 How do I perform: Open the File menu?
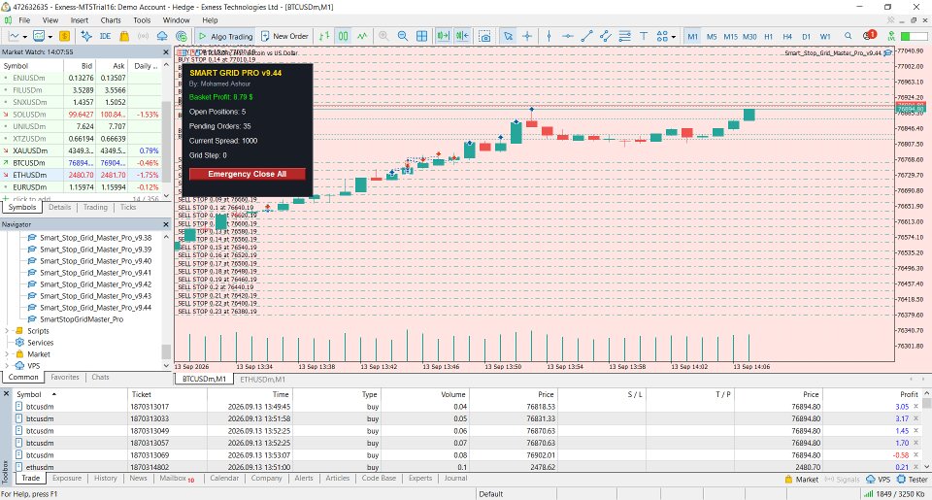tap(24, 20)
